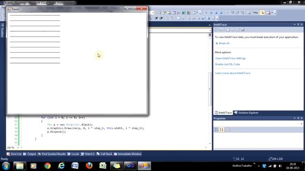Screen dimensions: 305x171
Task: Open the active documents list dropdown arrow
Action: click(x=210, y=25)
